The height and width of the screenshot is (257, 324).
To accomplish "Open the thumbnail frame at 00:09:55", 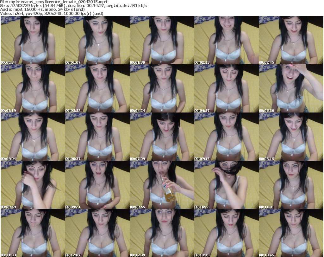I will [162, 185].
